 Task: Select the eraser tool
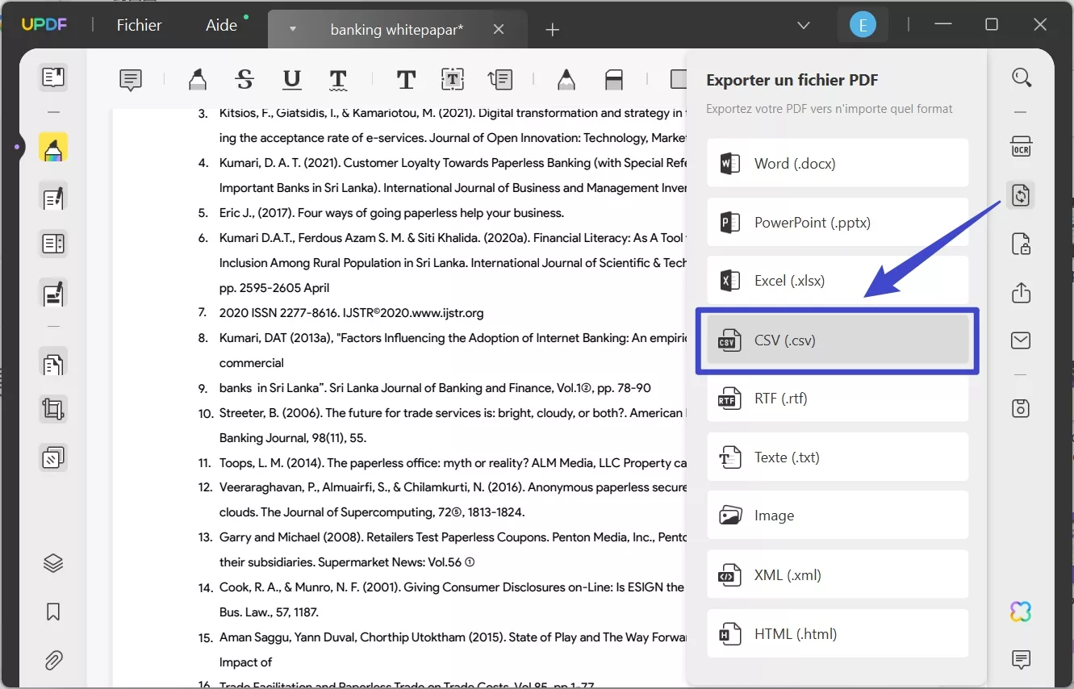click(x=614, y=79)
